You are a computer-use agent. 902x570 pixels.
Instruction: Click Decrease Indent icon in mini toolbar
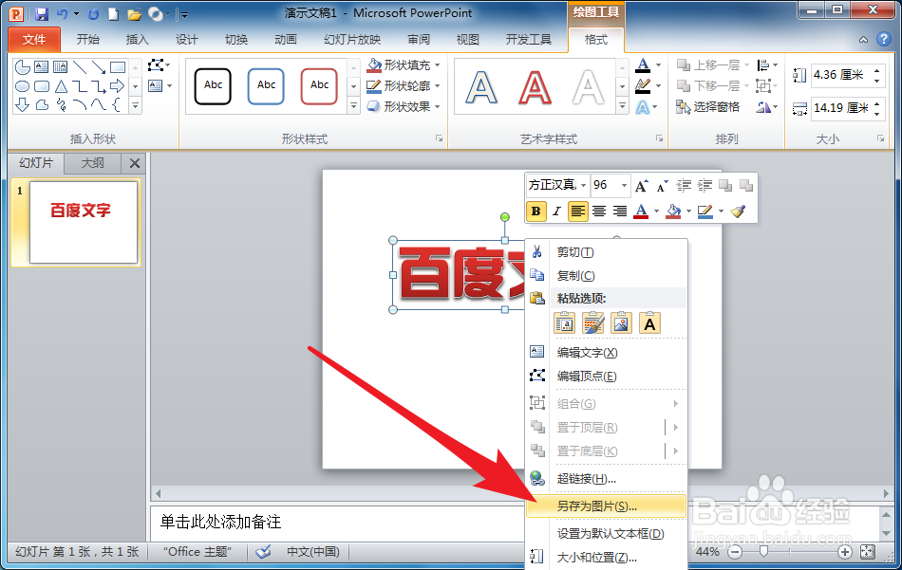684,185
